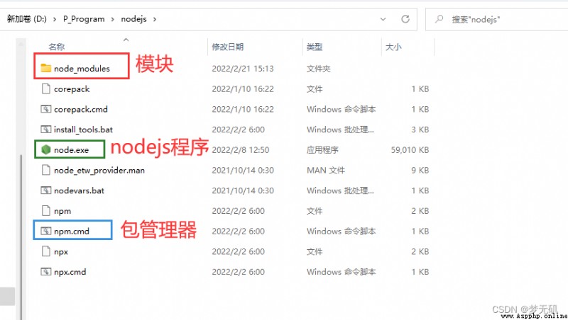
Task: Expand chevron after P_Program breadcrumb
Action: coord(113,19)
